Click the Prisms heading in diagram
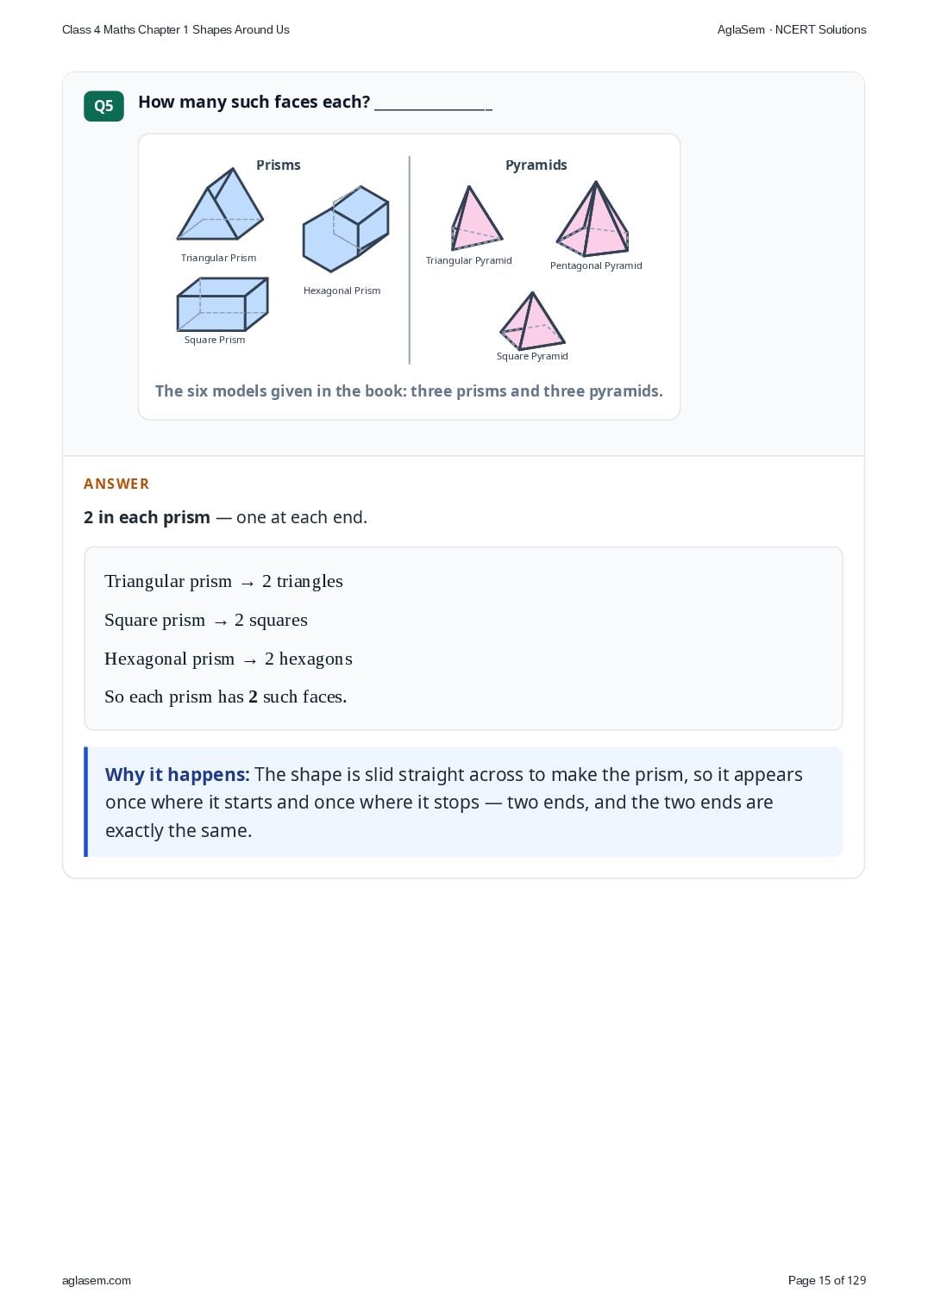This screenshot has height=1312, width=928. pyautogui.click(x=279, y=165)
